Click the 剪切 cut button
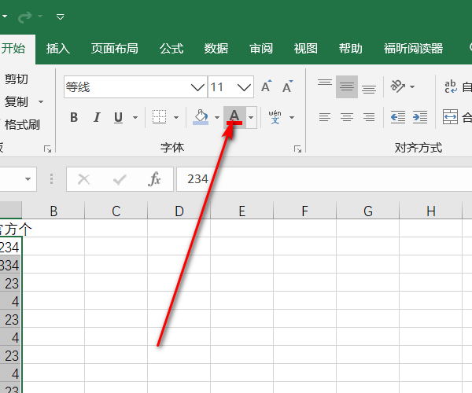This screenshot has width=472, height=393. coord(17,79)
